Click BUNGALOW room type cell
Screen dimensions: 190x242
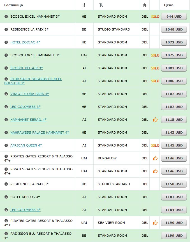[x=107, y=158]
